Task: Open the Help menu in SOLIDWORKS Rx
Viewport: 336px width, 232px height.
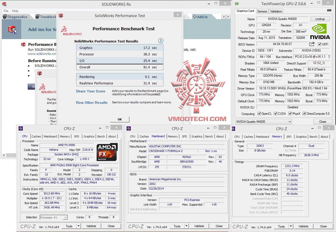Action: 15,11
